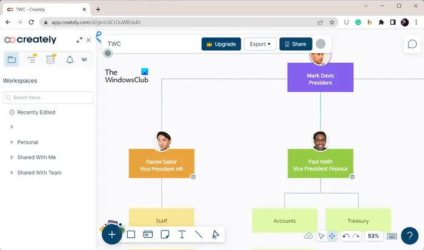The width and height of the screenshot is (424, 250).
Task: Select the Mark Davis President box
Action: (x=320, y=77)
